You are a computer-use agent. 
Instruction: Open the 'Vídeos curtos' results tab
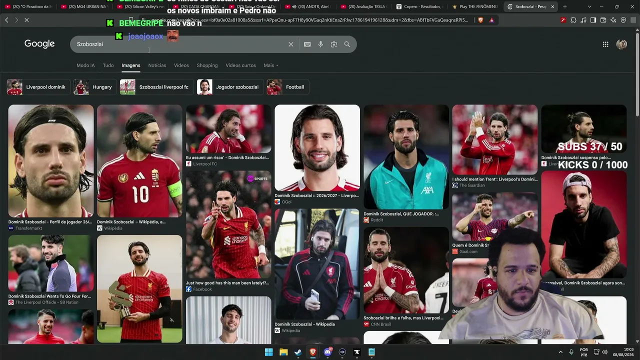[x=240, y=65]
